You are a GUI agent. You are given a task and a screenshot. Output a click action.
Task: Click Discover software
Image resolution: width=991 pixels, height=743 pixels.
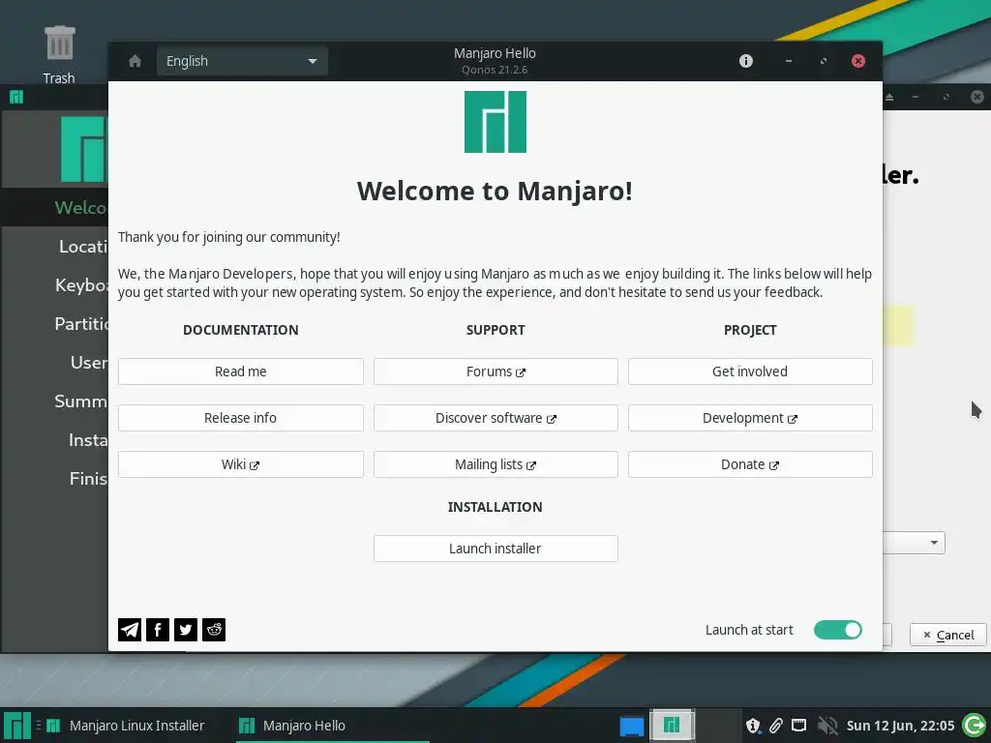[495, 418]
